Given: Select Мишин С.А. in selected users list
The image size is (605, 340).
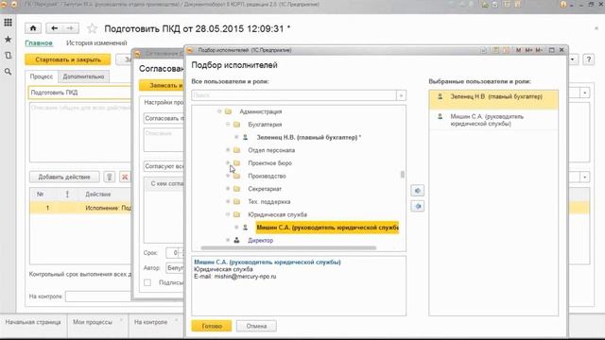Looking at the screenshot, I should coord(493,120).
